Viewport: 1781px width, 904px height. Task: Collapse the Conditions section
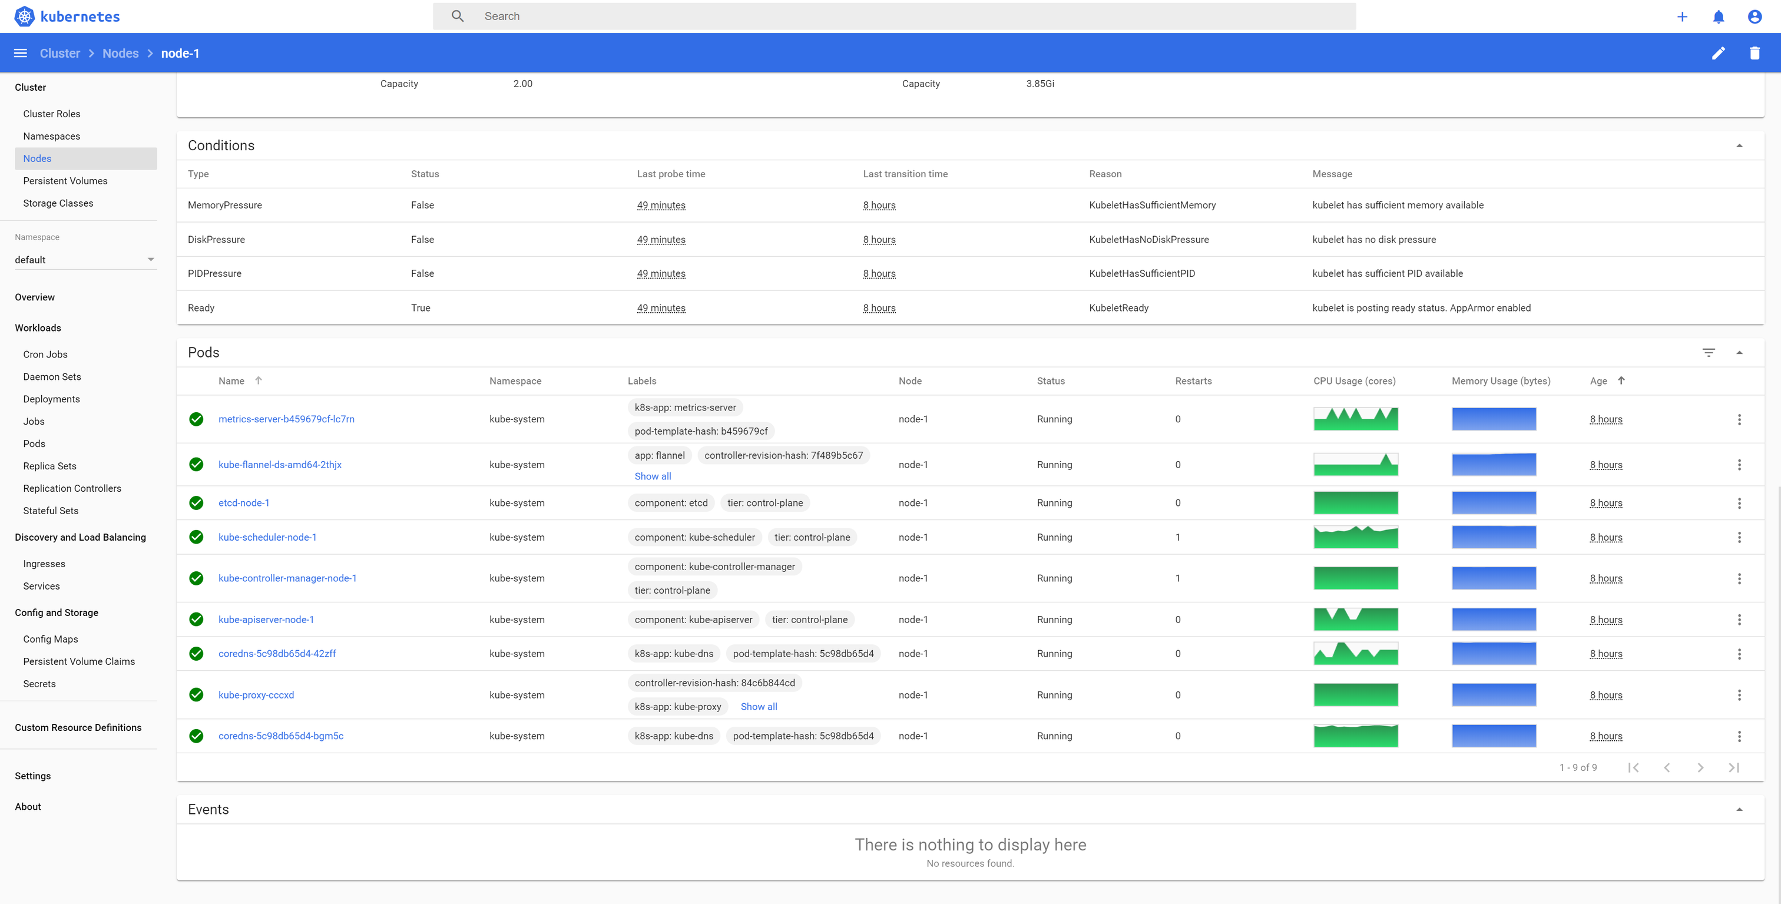(1739, 146)
